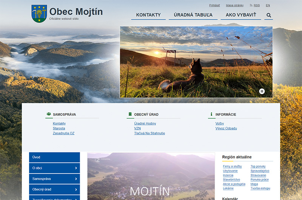Open the Vývoz Odpadu link
Image resolution: width=302 pixels, height=200 pixels.
click(x=226, y=128)
